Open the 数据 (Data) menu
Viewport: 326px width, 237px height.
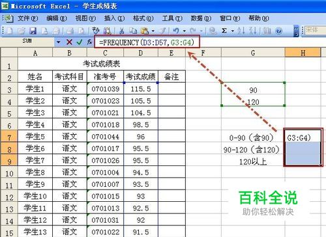[x=201, y=18]
